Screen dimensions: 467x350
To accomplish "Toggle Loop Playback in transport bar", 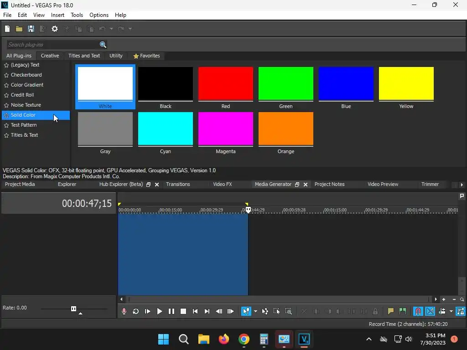I will click(x=135, y=311).
